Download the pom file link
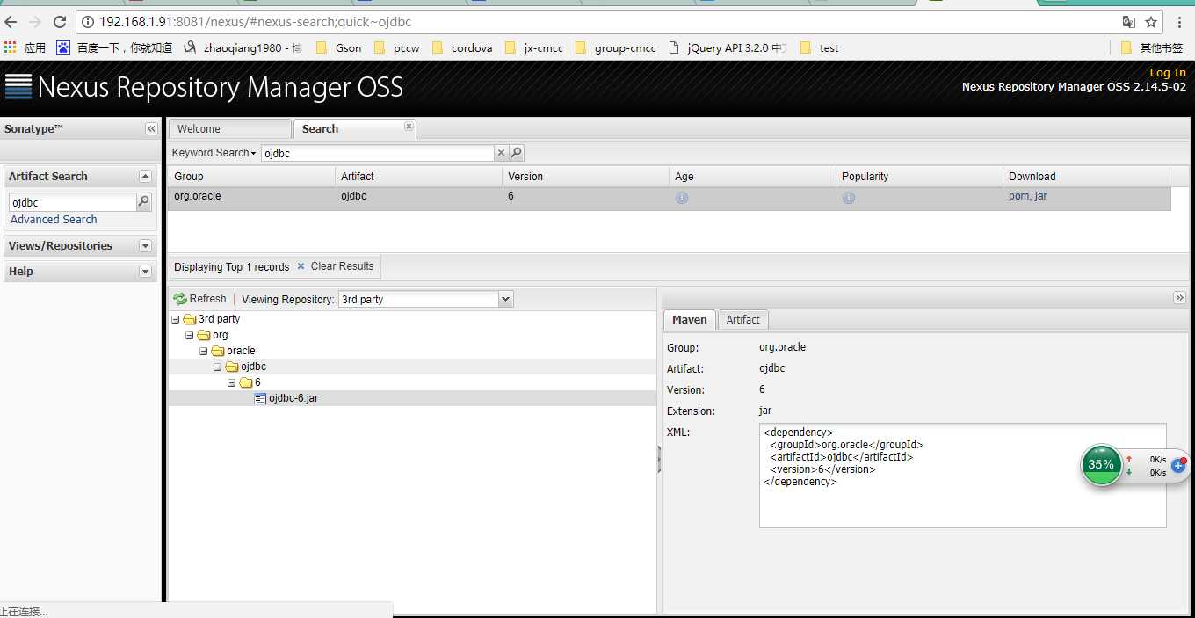The image size is (1195, 618). pyautogui.click(x=1018, y=196)
